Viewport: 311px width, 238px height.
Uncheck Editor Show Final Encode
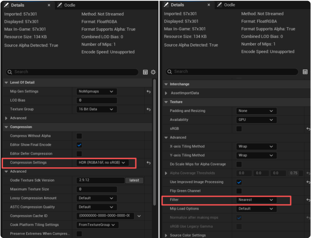tap(79, 145)
